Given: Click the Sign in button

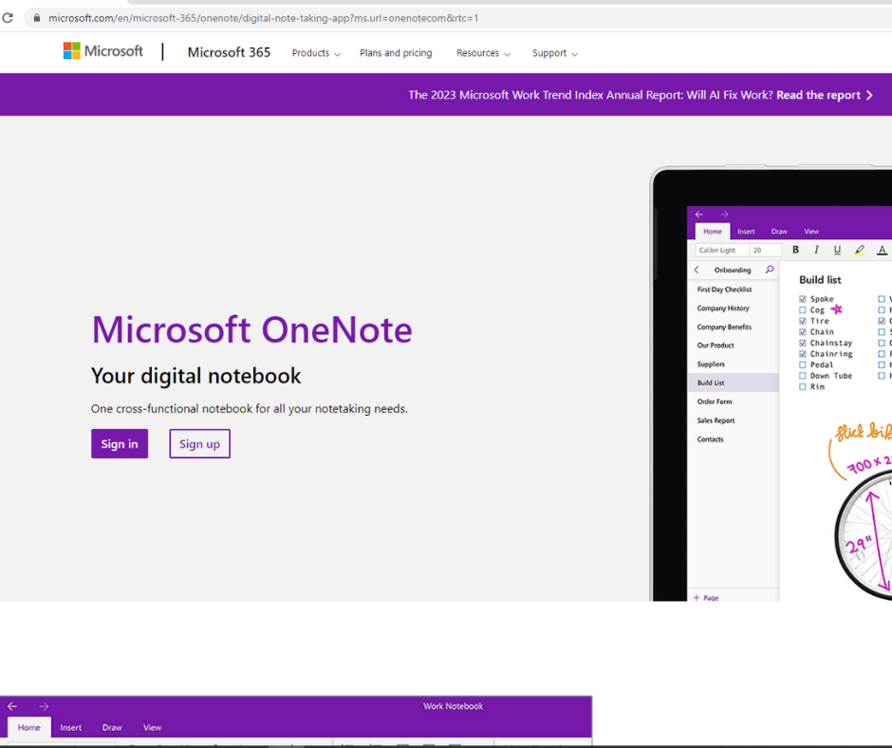Looking at the screenshot, I should pos(120,443).
